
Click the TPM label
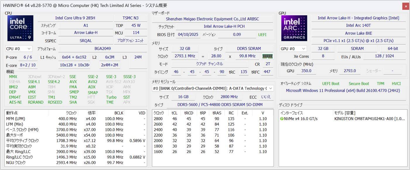pos(380,84)
